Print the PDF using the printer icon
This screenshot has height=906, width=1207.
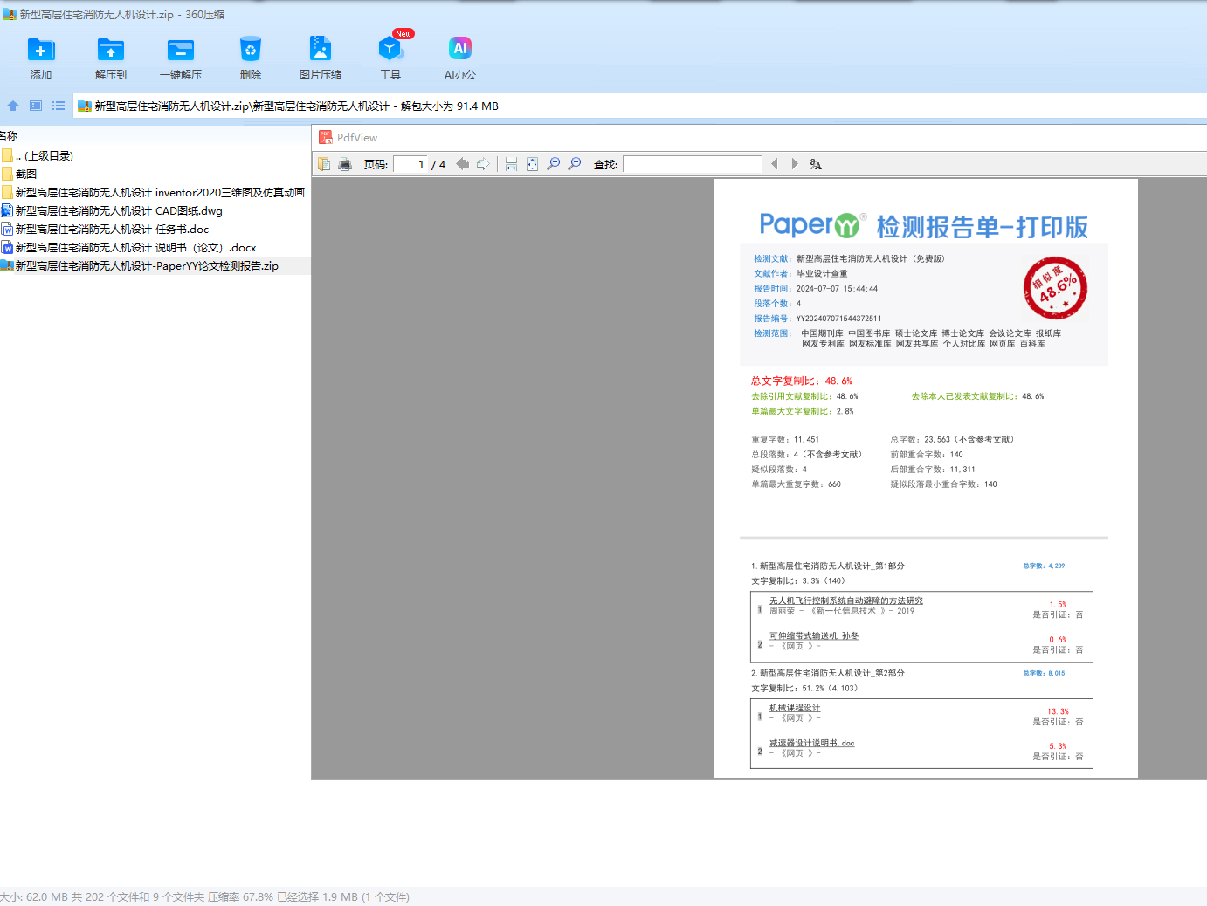(x=345, y=164)
